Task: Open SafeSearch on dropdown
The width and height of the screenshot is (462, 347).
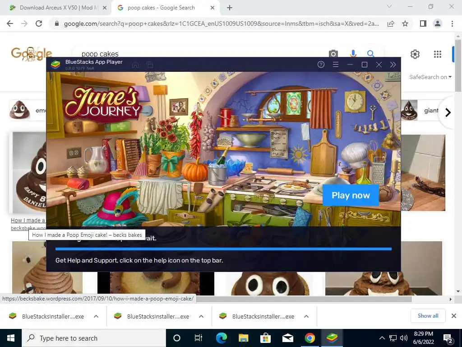Action: (430, 77)
